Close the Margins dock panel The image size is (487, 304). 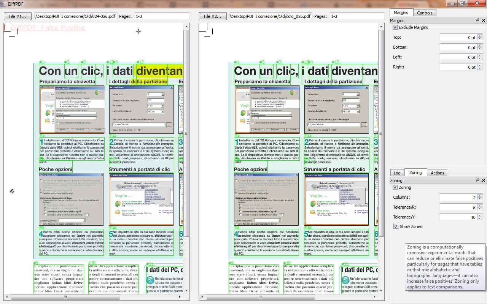pos(484,21)
